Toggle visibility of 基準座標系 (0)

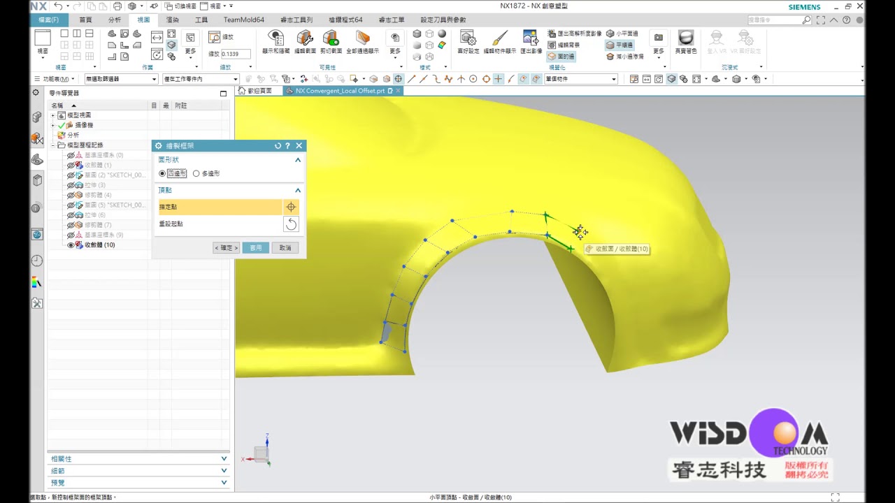pyautogui.click(x=71, y=155)
